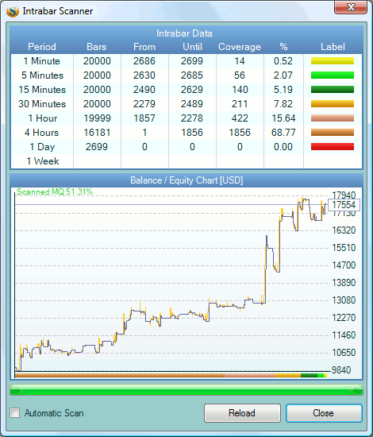This screenshot has width=373, height=437.
Task: Click the 13080 axis label on the chart
Action: (x=344, y=300)
